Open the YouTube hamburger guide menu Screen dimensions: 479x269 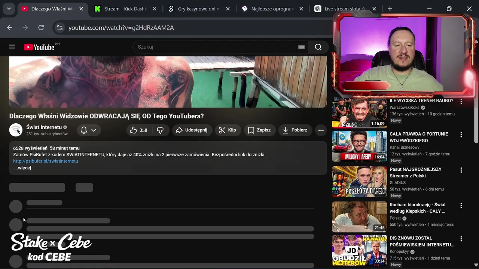click(x=12, y=47)
